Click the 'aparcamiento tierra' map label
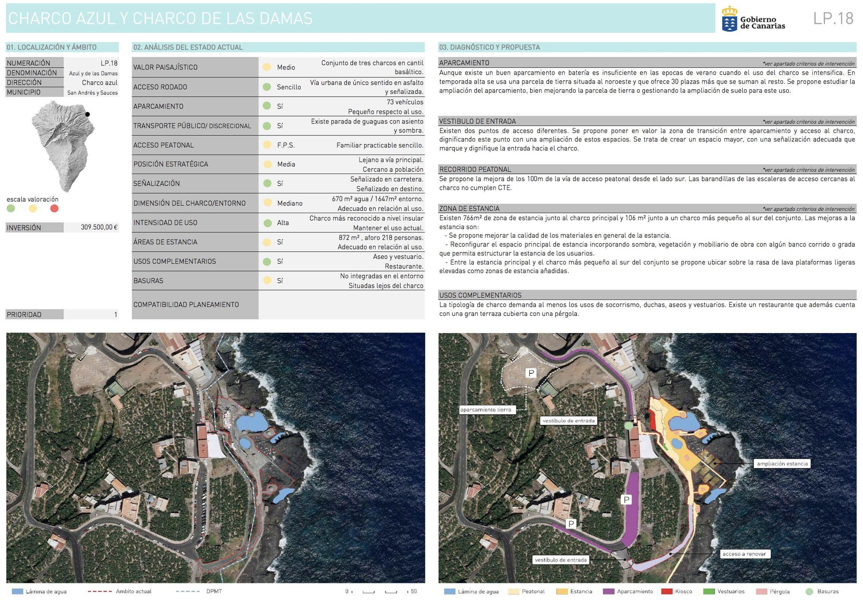 [485, 410]
